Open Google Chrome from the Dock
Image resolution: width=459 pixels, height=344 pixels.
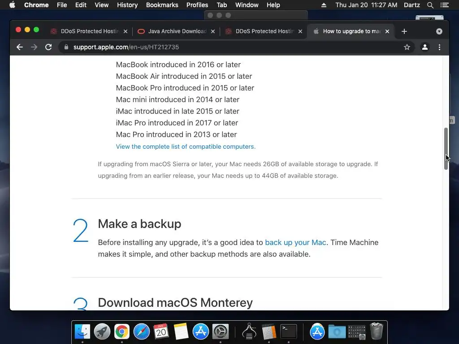tap(122, 332)
